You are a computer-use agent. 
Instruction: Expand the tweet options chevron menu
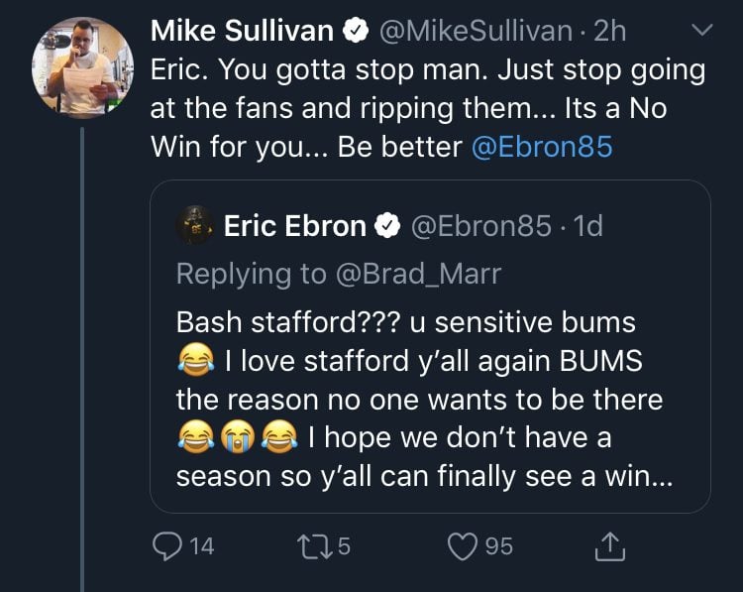[701, 31]
